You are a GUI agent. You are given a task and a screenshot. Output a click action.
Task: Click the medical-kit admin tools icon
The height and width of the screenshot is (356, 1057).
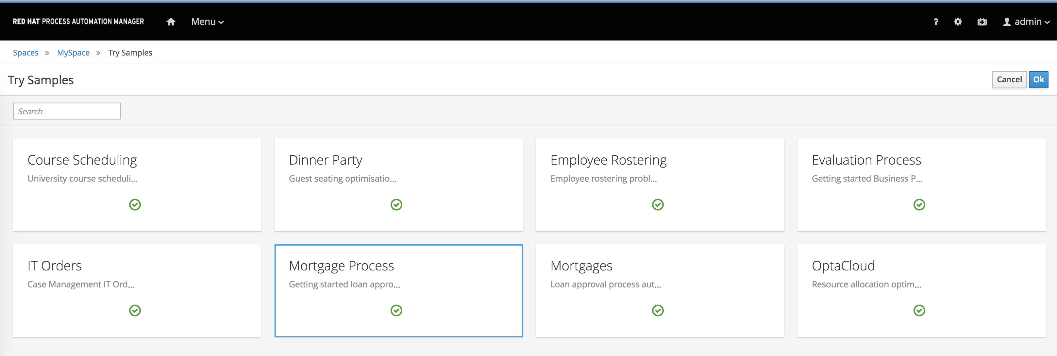[982, 22]
